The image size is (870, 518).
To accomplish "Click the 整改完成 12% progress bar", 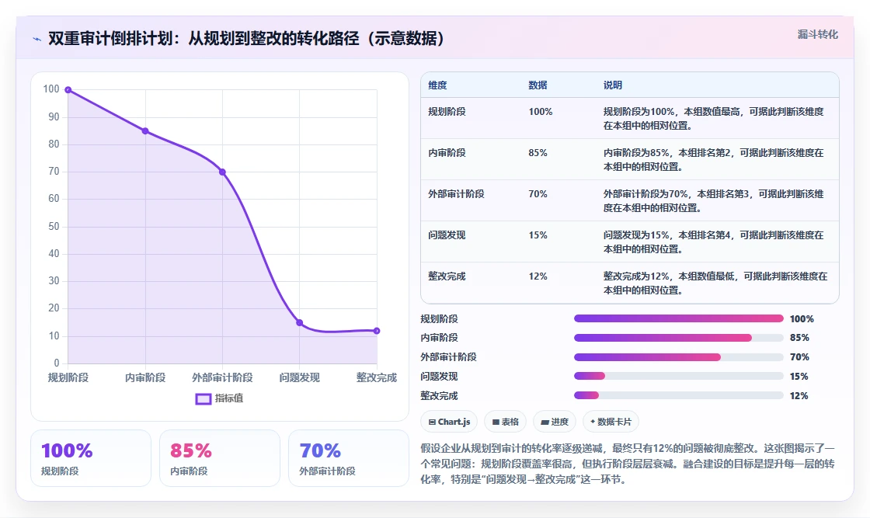I will 679,395.
